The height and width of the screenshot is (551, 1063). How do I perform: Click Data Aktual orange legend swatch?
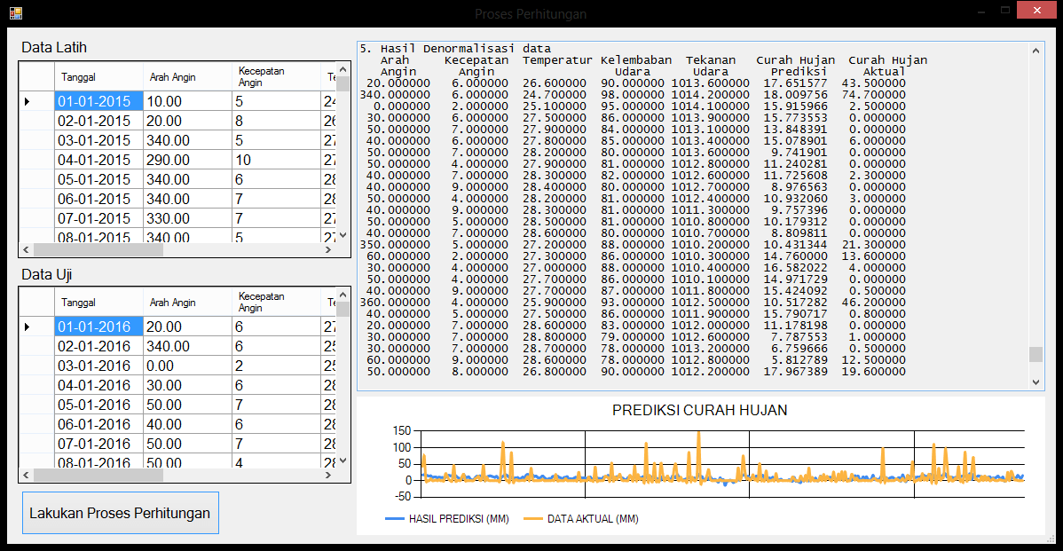coord(532,519)
